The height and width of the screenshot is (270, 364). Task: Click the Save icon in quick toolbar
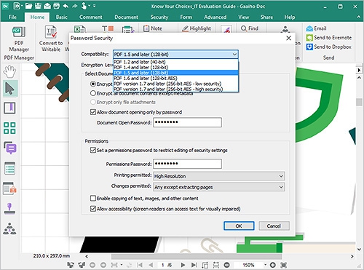point(38,6)
